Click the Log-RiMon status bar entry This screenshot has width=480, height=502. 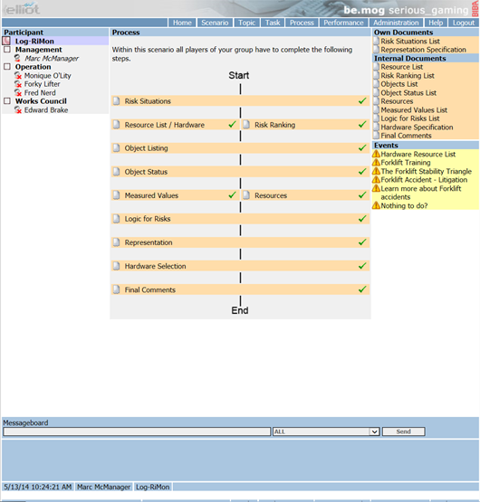(153, 487)
